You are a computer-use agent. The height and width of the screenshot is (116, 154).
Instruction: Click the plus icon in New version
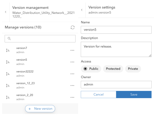point(30,109)
